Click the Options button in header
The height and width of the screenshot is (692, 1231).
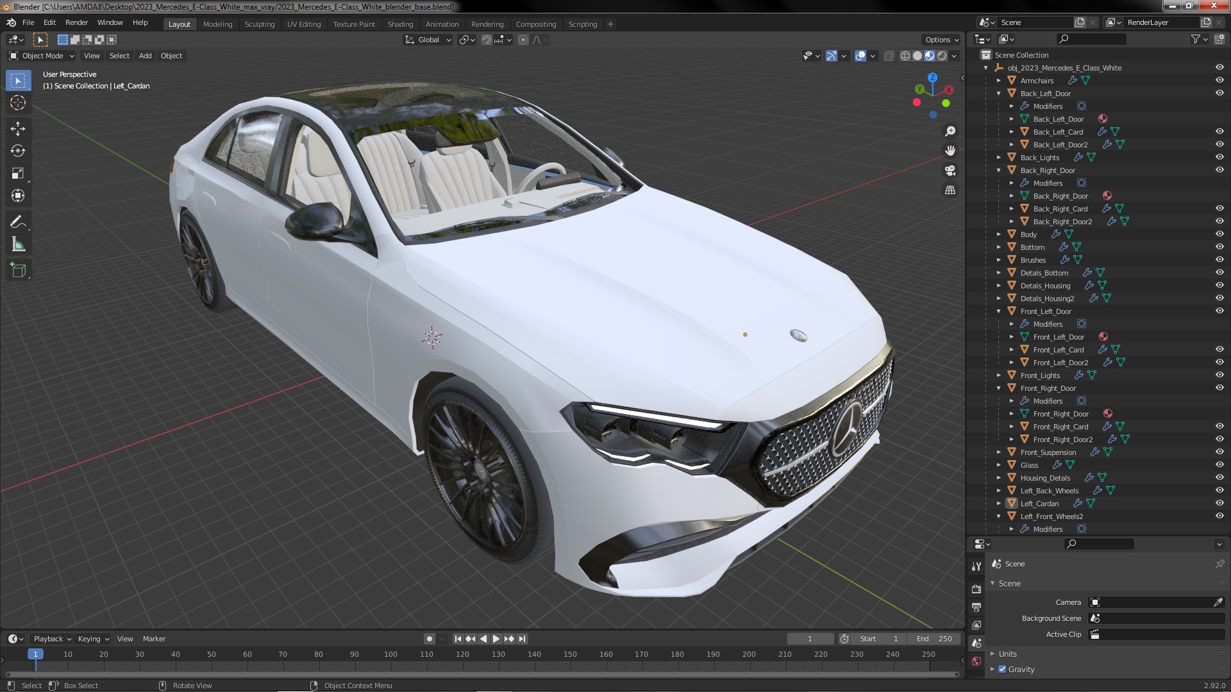pos(941,40)
